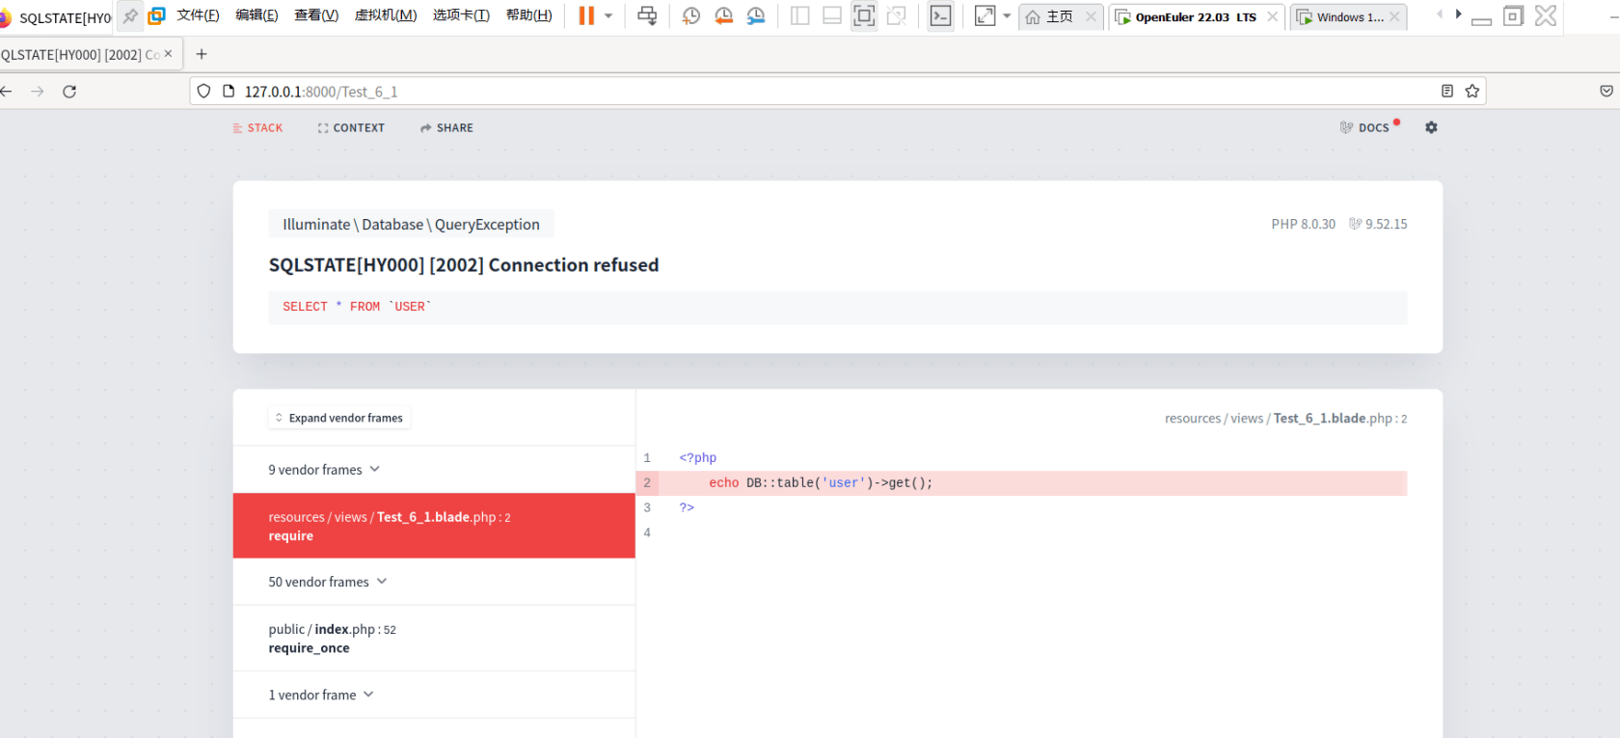Click the stretch guest display icon
1620x738 pixels.
[x=985, y=15]
